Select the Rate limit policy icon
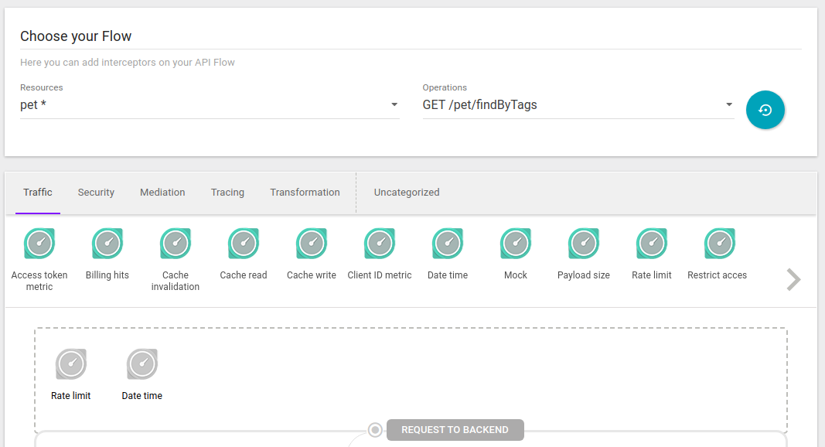This screenshot has height=447, width=825. pos(651,243)
